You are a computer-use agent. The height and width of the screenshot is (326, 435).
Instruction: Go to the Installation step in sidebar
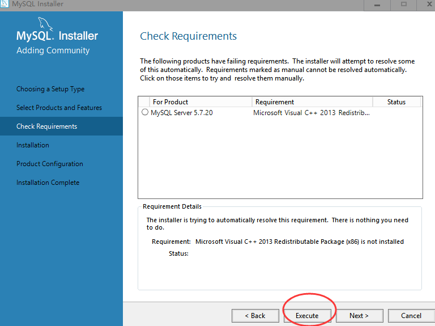(33, 145)
